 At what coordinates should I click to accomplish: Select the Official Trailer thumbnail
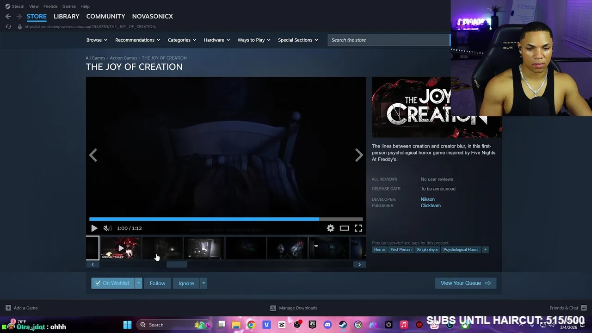click(121, 248)
